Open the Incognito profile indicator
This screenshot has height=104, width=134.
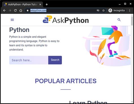[x=117, y=10]
